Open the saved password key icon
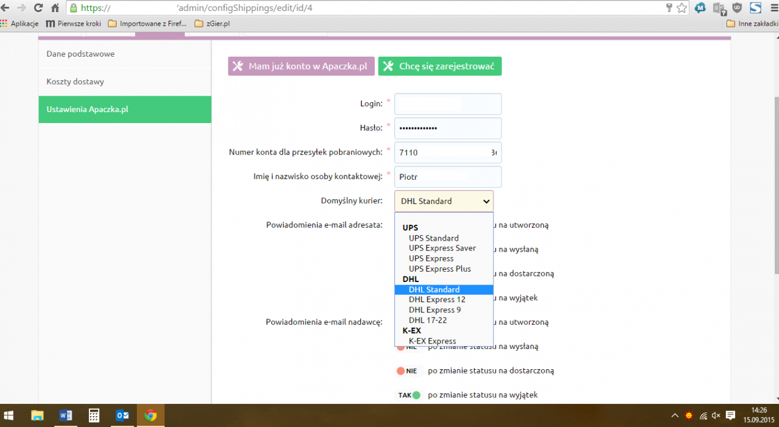The width and height of the screenshot is (779, 427). [669, 8]
